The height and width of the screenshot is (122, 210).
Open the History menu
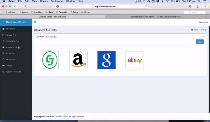44,1
